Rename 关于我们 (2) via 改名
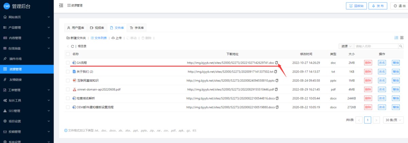 coord(382,71)
